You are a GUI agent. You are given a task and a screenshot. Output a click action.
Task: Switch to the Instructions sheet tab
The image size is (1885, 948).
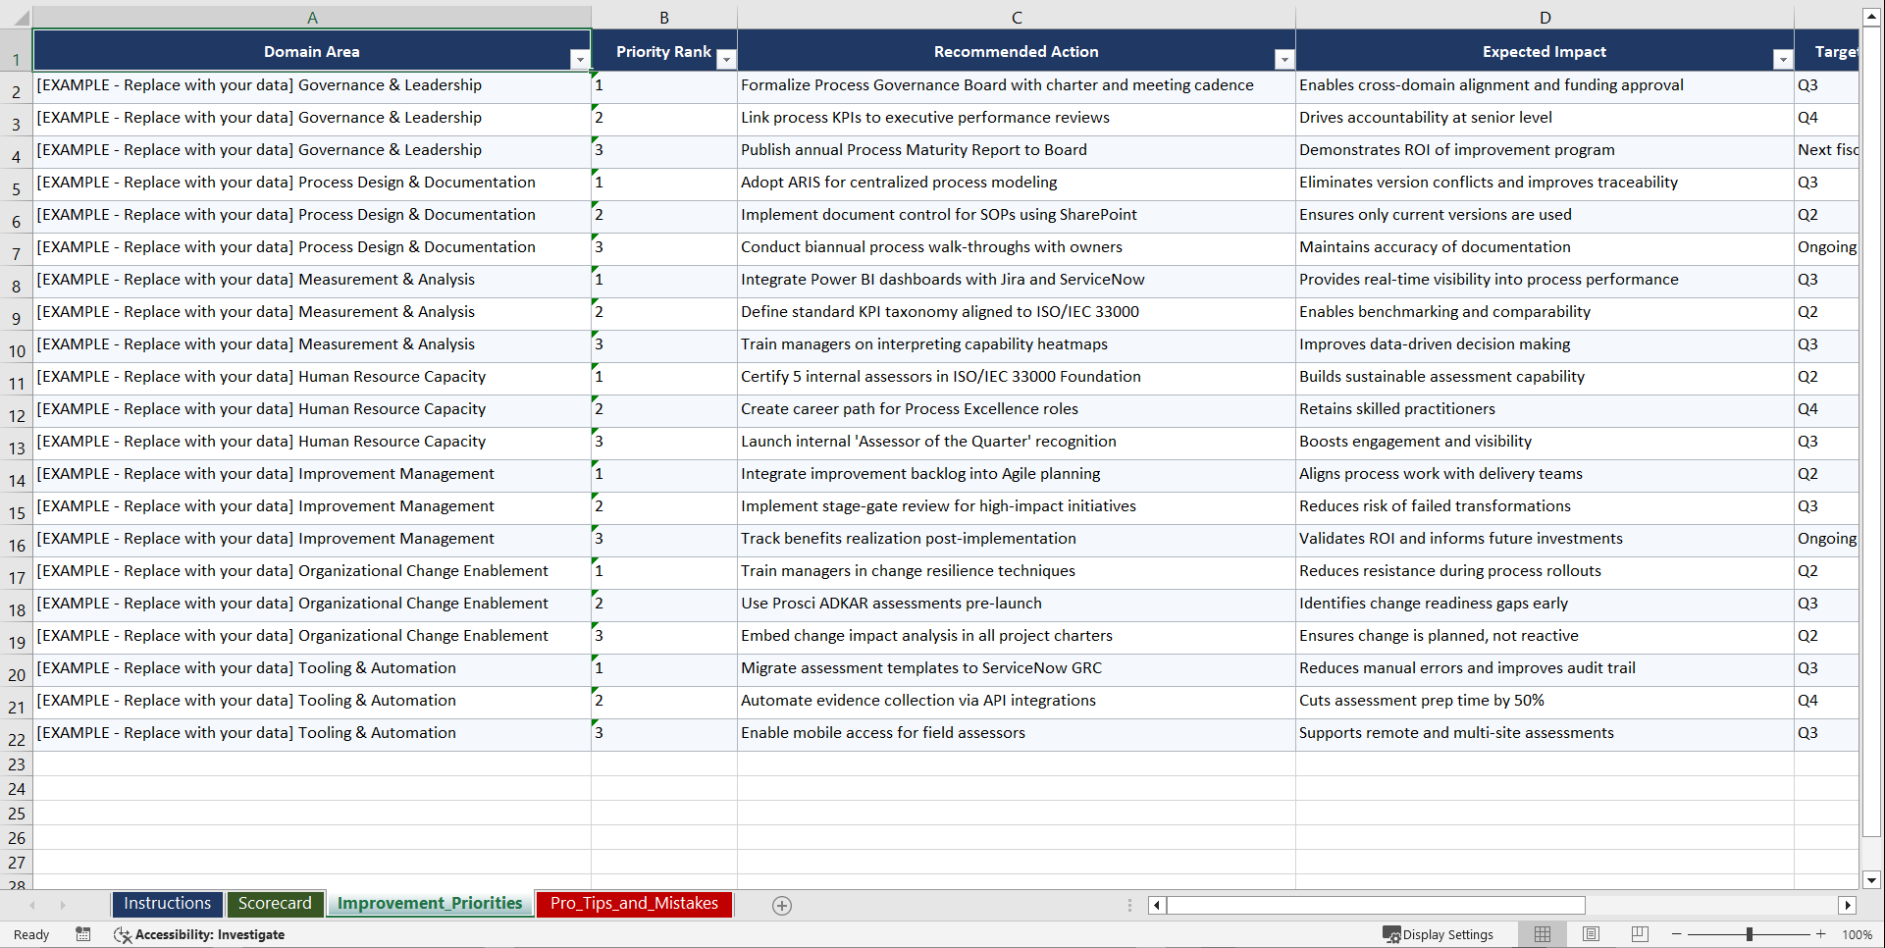pyautogui.click(x=167, y=903)
